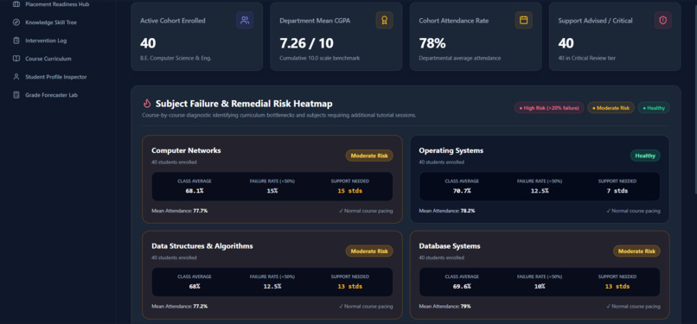Click the Student Profile Inspector person icon
Image resolution: width=697 pixels, height=324 pixels.
tap(16, 77)
